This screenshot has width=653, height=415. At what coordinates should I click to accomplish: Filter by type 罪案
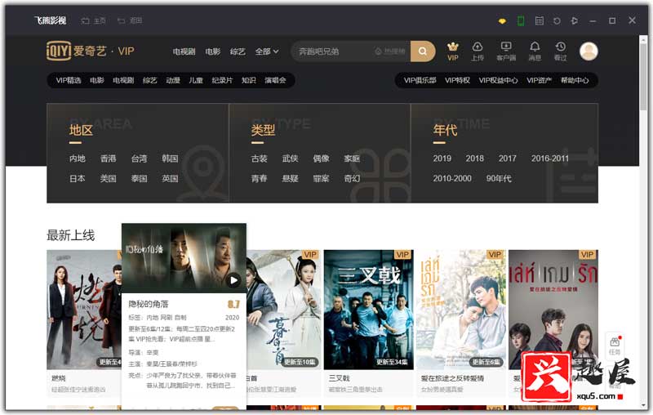click(x=321, y=178)
